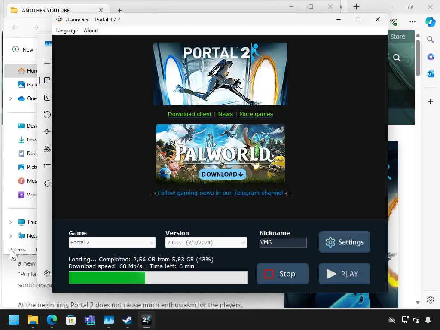Select the processes grid icon in the sidebar
The image size is (440, 330).
(47, 80)
